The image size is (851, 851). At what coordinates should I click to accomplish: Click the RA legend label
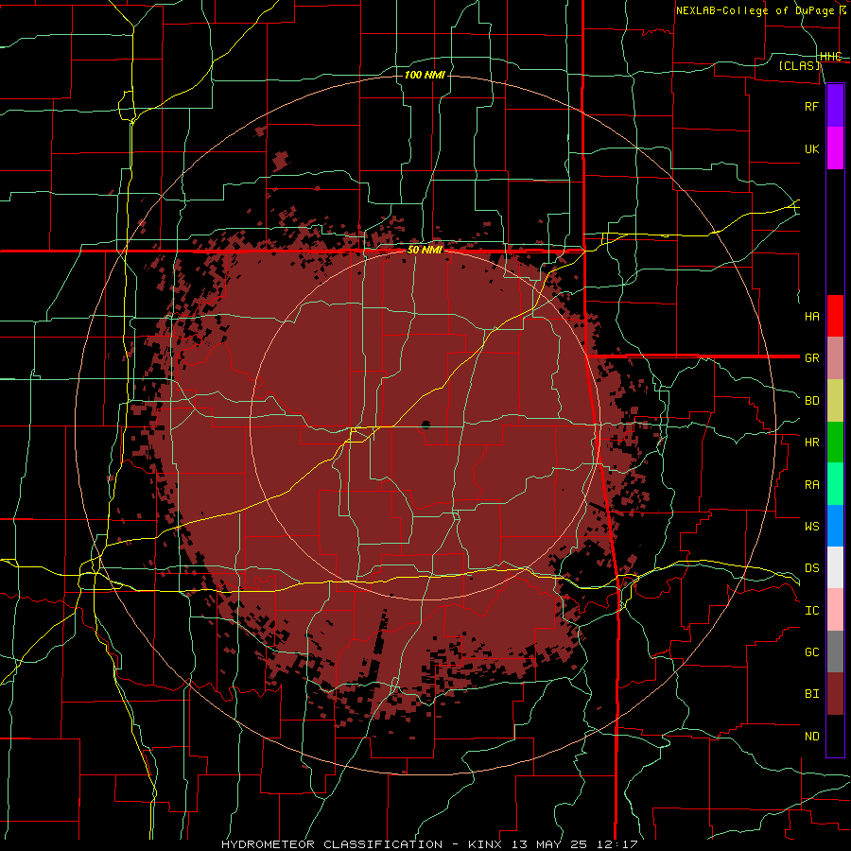tap(811, 484)
